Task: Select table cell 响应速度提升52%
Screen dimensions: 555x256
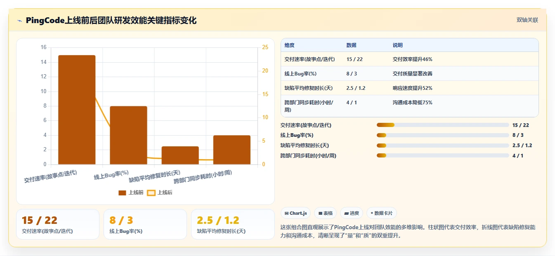Action: pos(413,88)
